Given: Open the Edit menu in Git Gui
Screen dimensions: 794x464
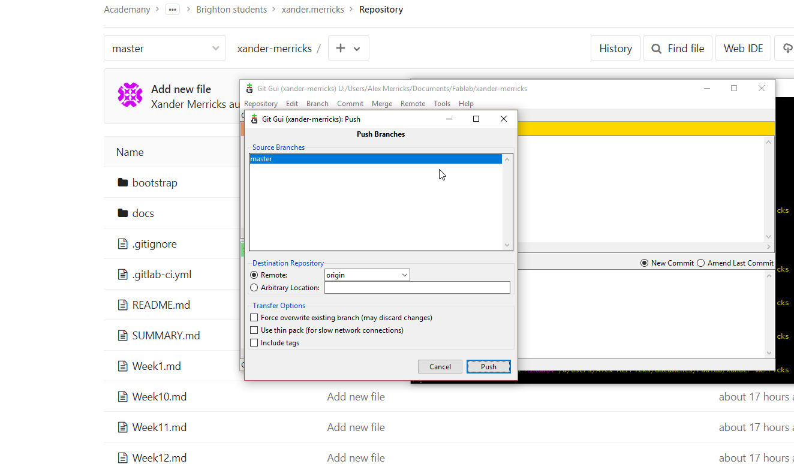Looking at the screenshot, I should pyautogui.click(x=292, y=104).
